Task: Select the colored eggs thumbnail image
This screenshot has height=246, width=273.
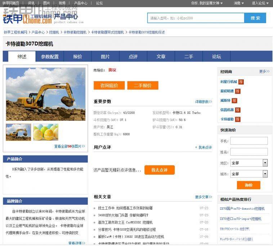Action: click(46, 132)
